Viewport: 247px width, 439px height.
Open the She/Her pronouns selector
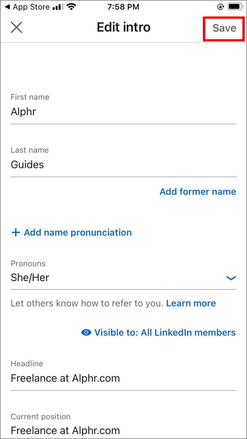tap(119, 278)
